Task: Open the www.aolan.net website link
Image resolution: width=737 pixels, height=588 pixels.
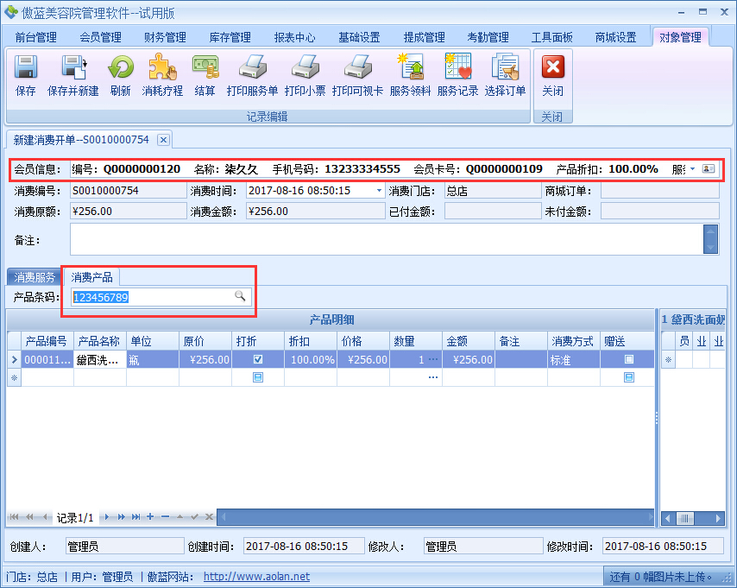Action: point(256,577)
